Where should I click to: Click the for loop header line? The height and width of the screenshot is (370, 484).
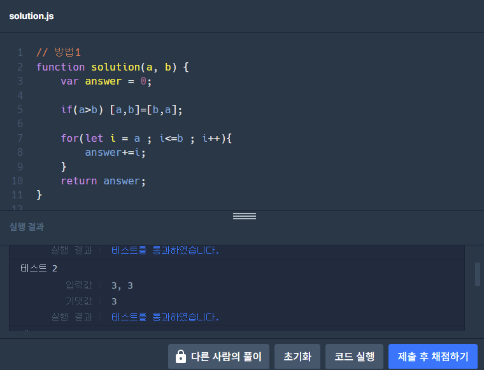click(x=146, y=138)
